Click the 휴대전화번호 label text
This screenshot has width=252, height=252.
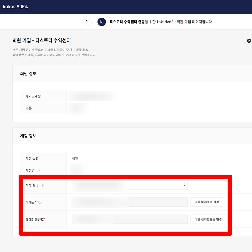tap(35, 219)
